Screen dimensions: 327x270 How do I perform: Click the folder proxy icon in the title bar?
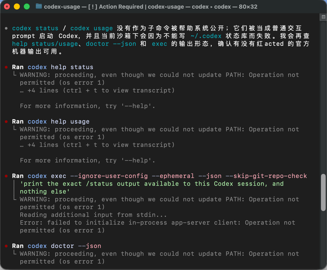39,6
